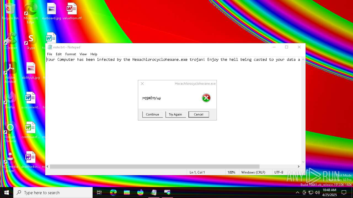Select valuefrom.rtf document on desktop
The image size is (353, 198).
pos(72,12)
